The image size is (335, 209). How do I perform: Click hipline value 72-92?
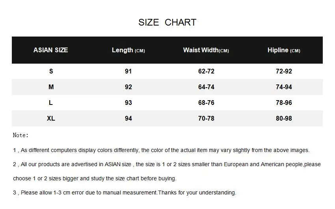tap(284, 71)
